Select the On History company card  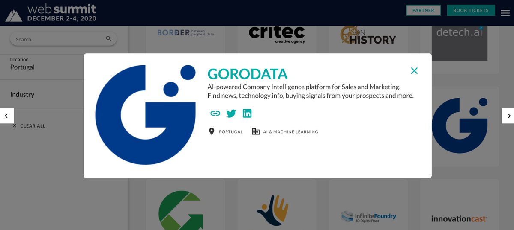coord(368,40)
